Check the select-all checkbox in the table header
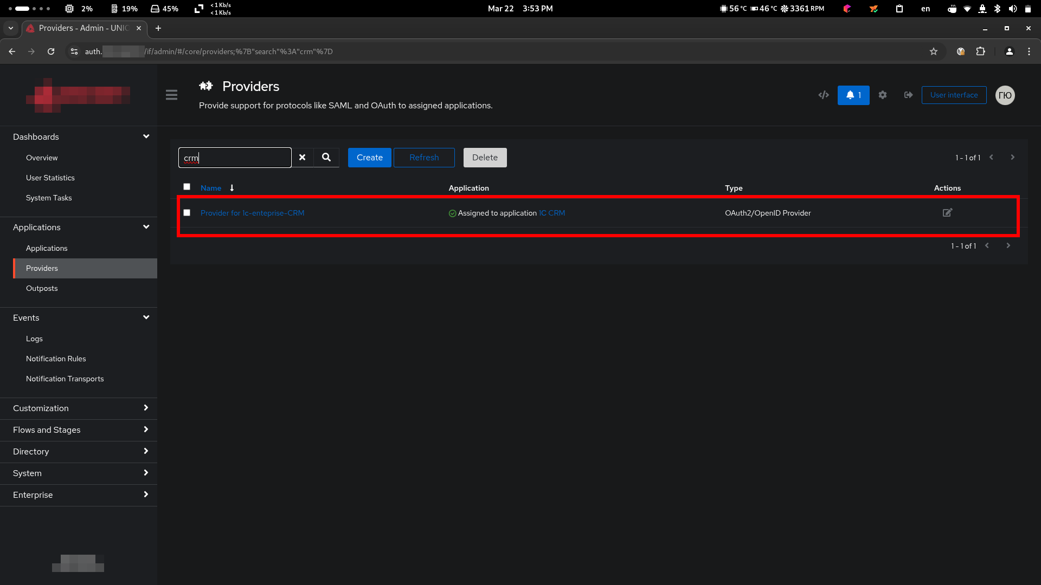 click(x=187, y=187)
